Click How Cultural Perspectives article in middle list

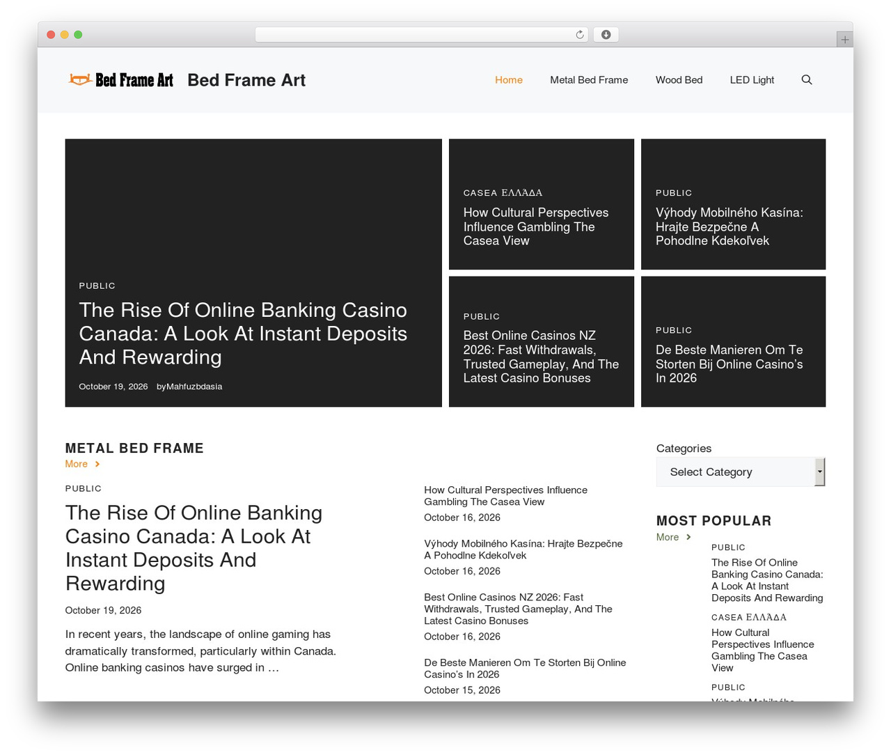coord(505,496)
